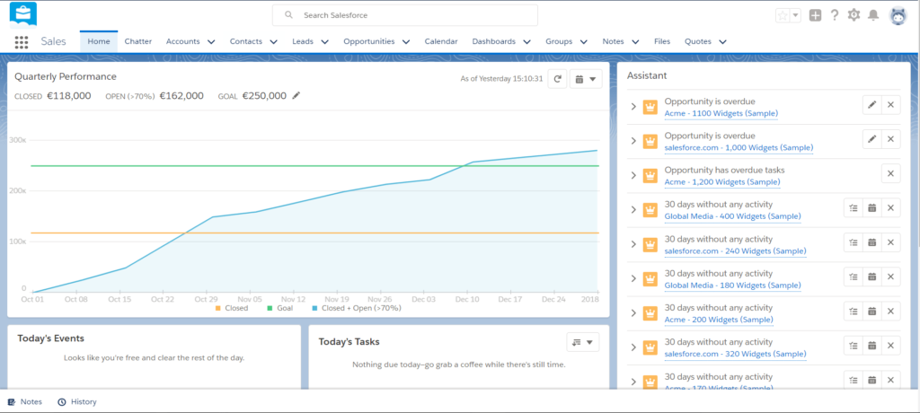Go to the Chatter tab
This screenshot has width=920, height=413.
tap(137, 41)
